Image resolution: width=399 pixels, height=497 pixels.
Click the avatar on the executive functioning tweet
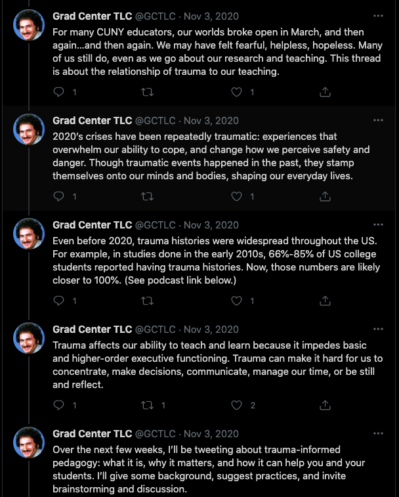click(29, 338)
